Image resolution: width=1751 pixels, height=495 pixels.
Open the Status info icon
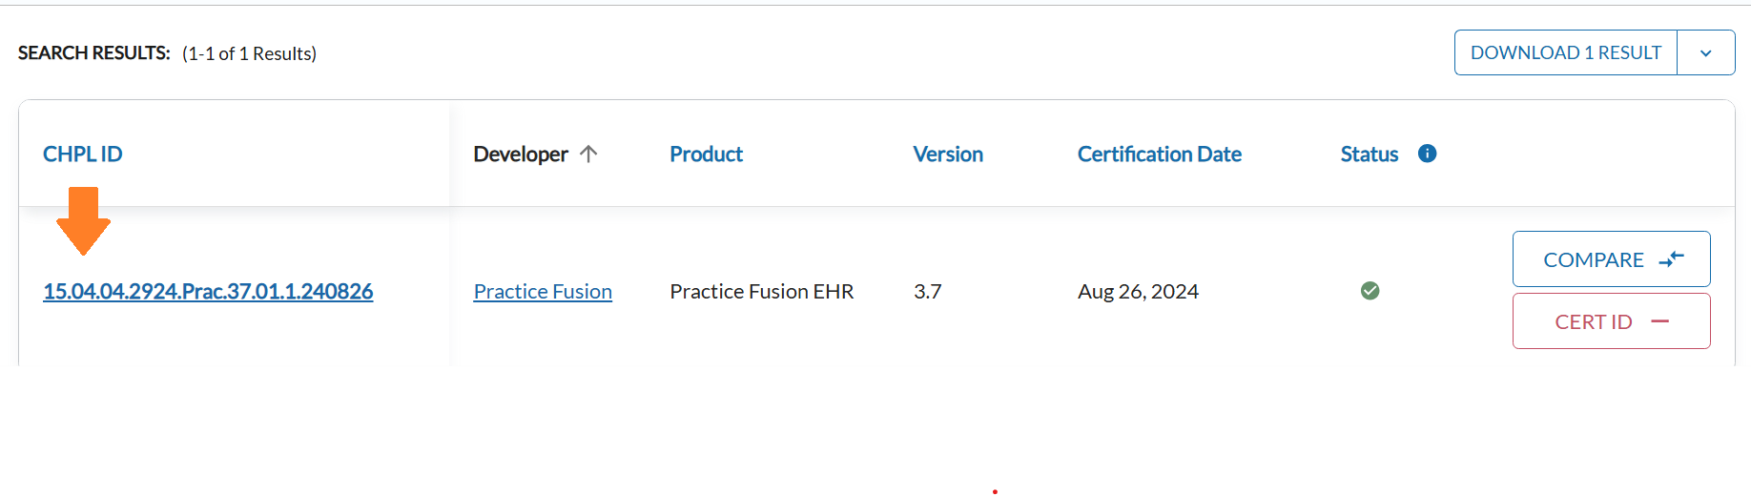[1427, 154]
